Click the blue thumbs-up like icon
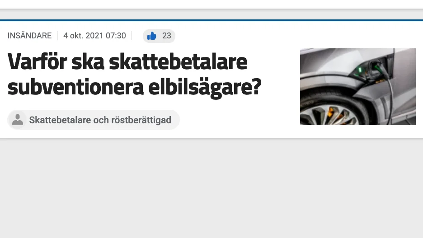The height and width of the screenshot is (238, 423). [151, 36]
